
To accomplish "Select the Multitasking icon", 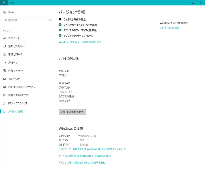I will 4,79.
